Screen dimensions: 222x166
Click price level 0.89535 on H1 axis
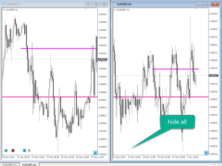(103, 155)
